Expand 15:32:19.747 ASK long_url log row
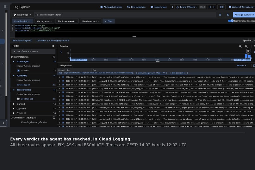Image resolution: width=255 pixels, height=170 pixels. pos(59,123)
